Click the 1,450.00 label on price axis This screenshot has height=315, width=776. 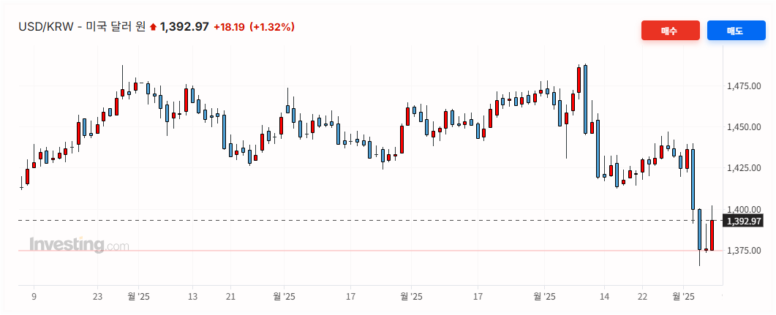click(x=742, y=127)
